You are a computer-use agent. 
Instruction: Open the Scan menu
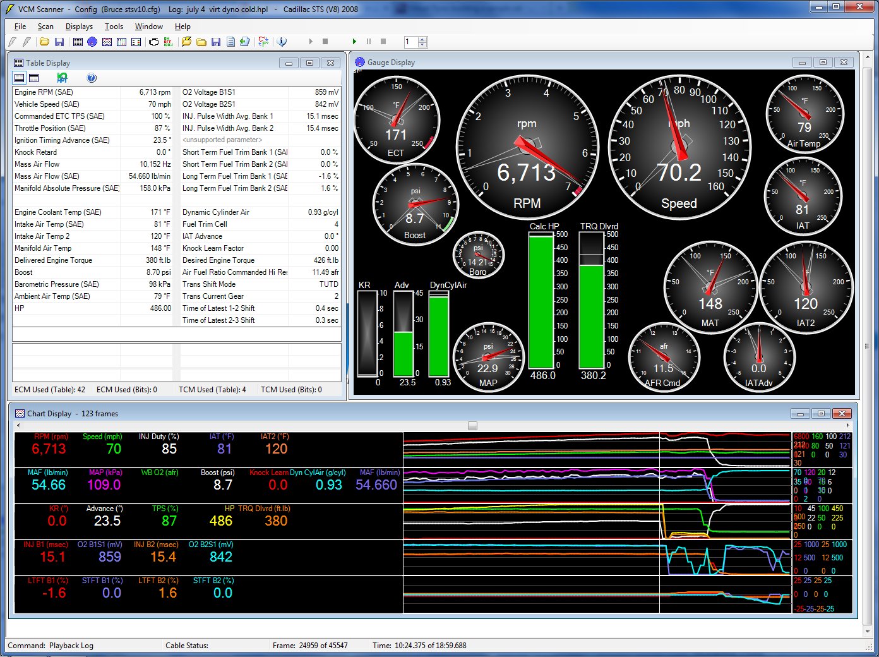45,27
